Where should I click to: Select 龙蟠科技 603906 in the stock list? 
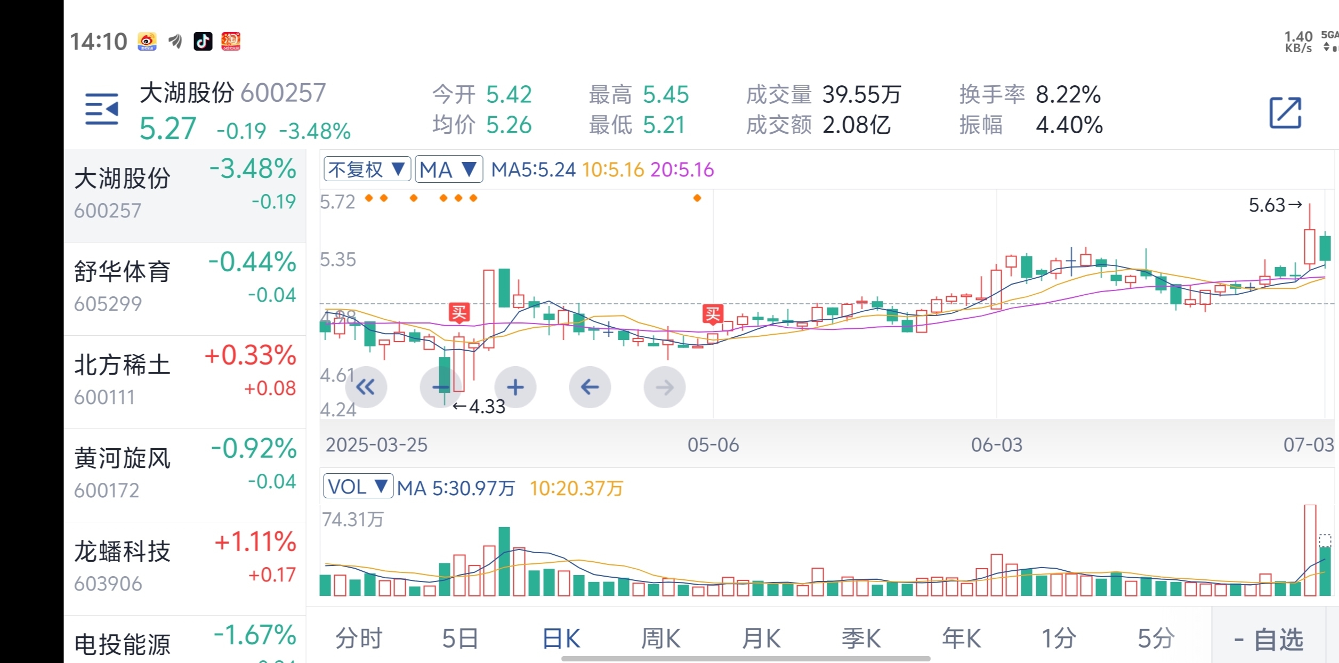tap(185, 568)
